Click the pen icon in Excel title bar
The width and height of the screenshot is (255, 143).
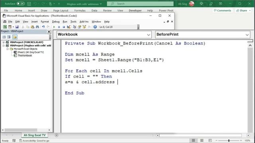(211, 4)
